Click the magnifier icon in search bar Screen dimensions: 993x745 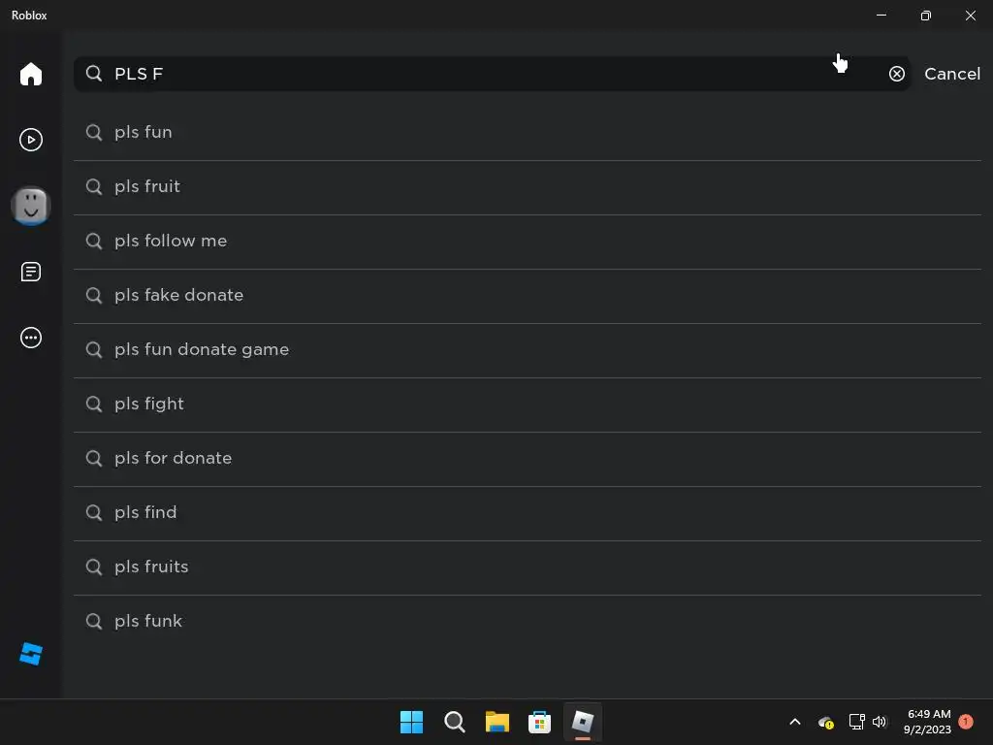tap(94, 74)
